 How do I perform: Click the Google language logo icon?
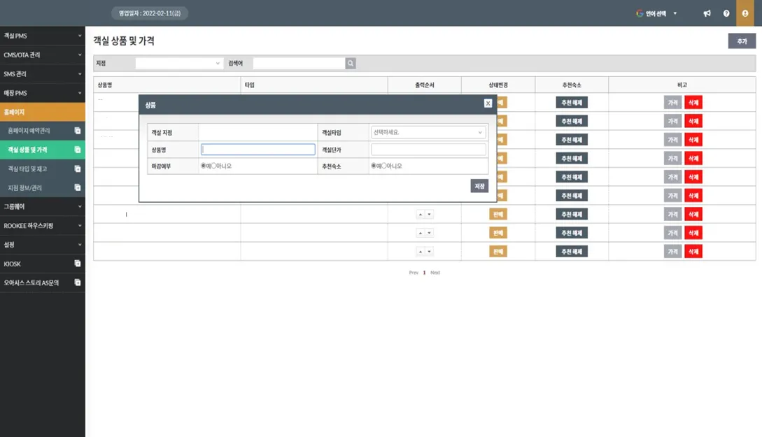click(640, 13)
